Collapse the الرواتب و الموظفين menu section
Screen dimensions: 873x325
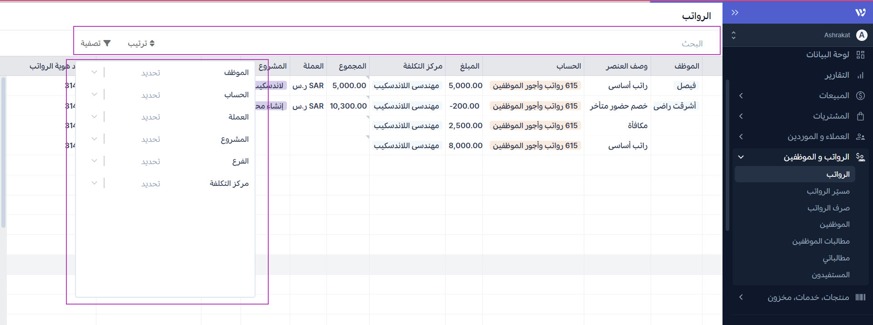pos(741,157)
